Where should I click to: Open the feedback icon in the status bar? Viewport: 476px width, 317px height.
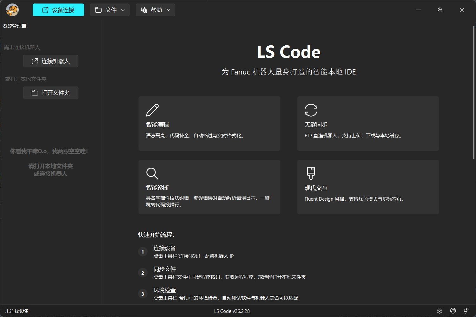[x=466, y=311]
